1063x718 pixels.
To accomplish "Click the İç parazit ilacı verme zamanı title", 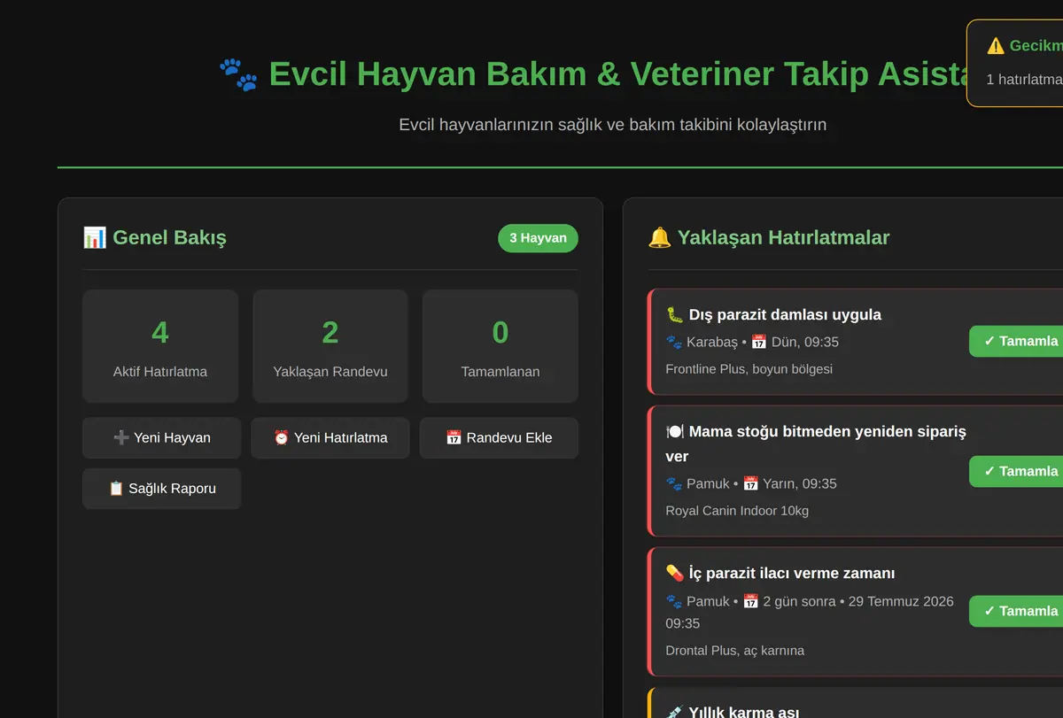I will [792, 574].
